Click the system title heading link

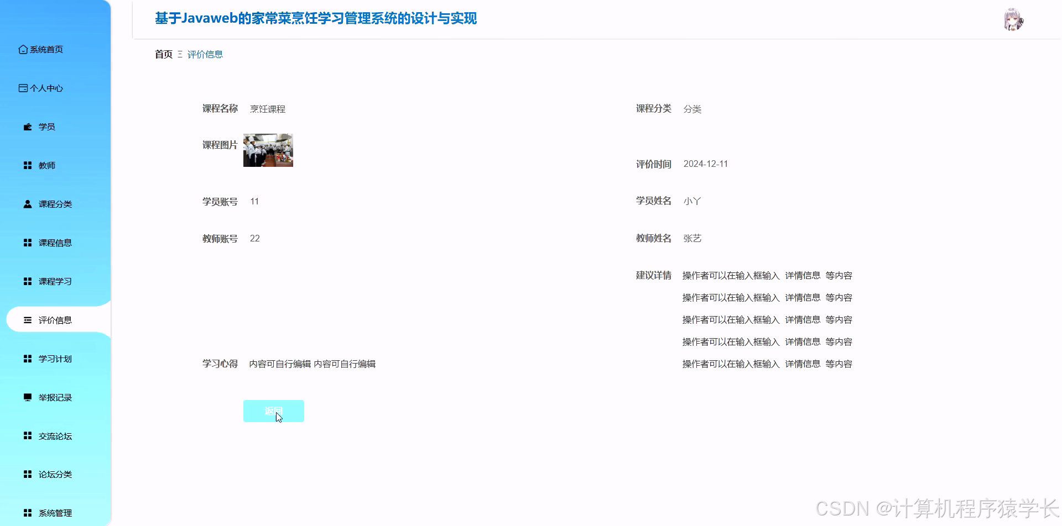(x=316, y=18)
